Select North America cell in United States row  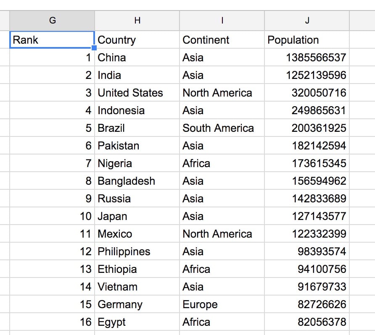(222, 93)
